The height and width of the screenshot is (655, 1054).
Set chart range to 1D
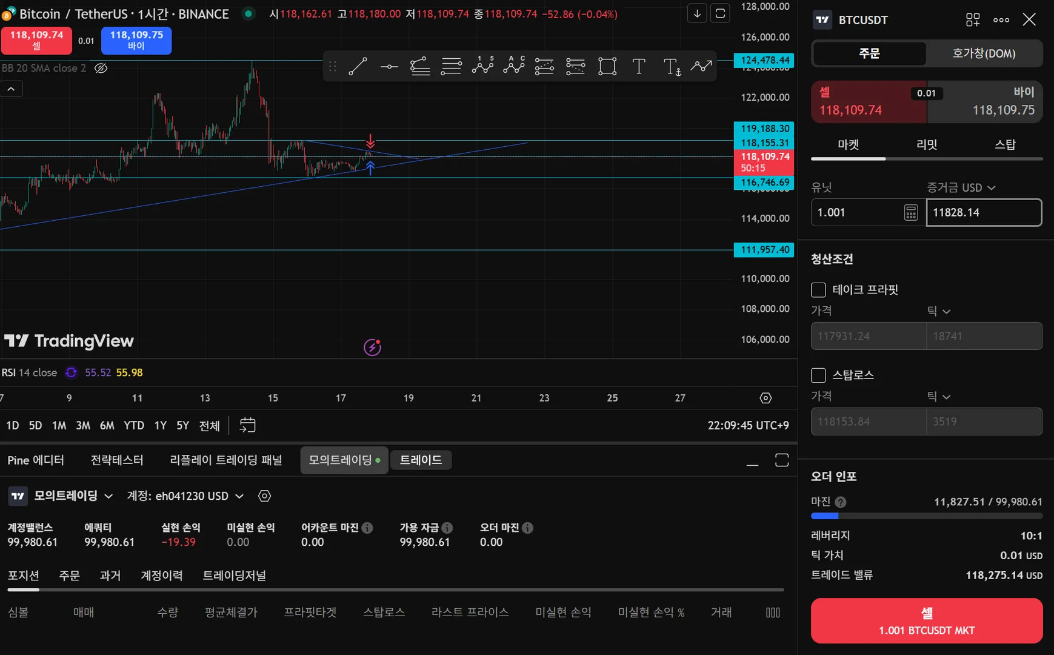[x=13, y=426]
